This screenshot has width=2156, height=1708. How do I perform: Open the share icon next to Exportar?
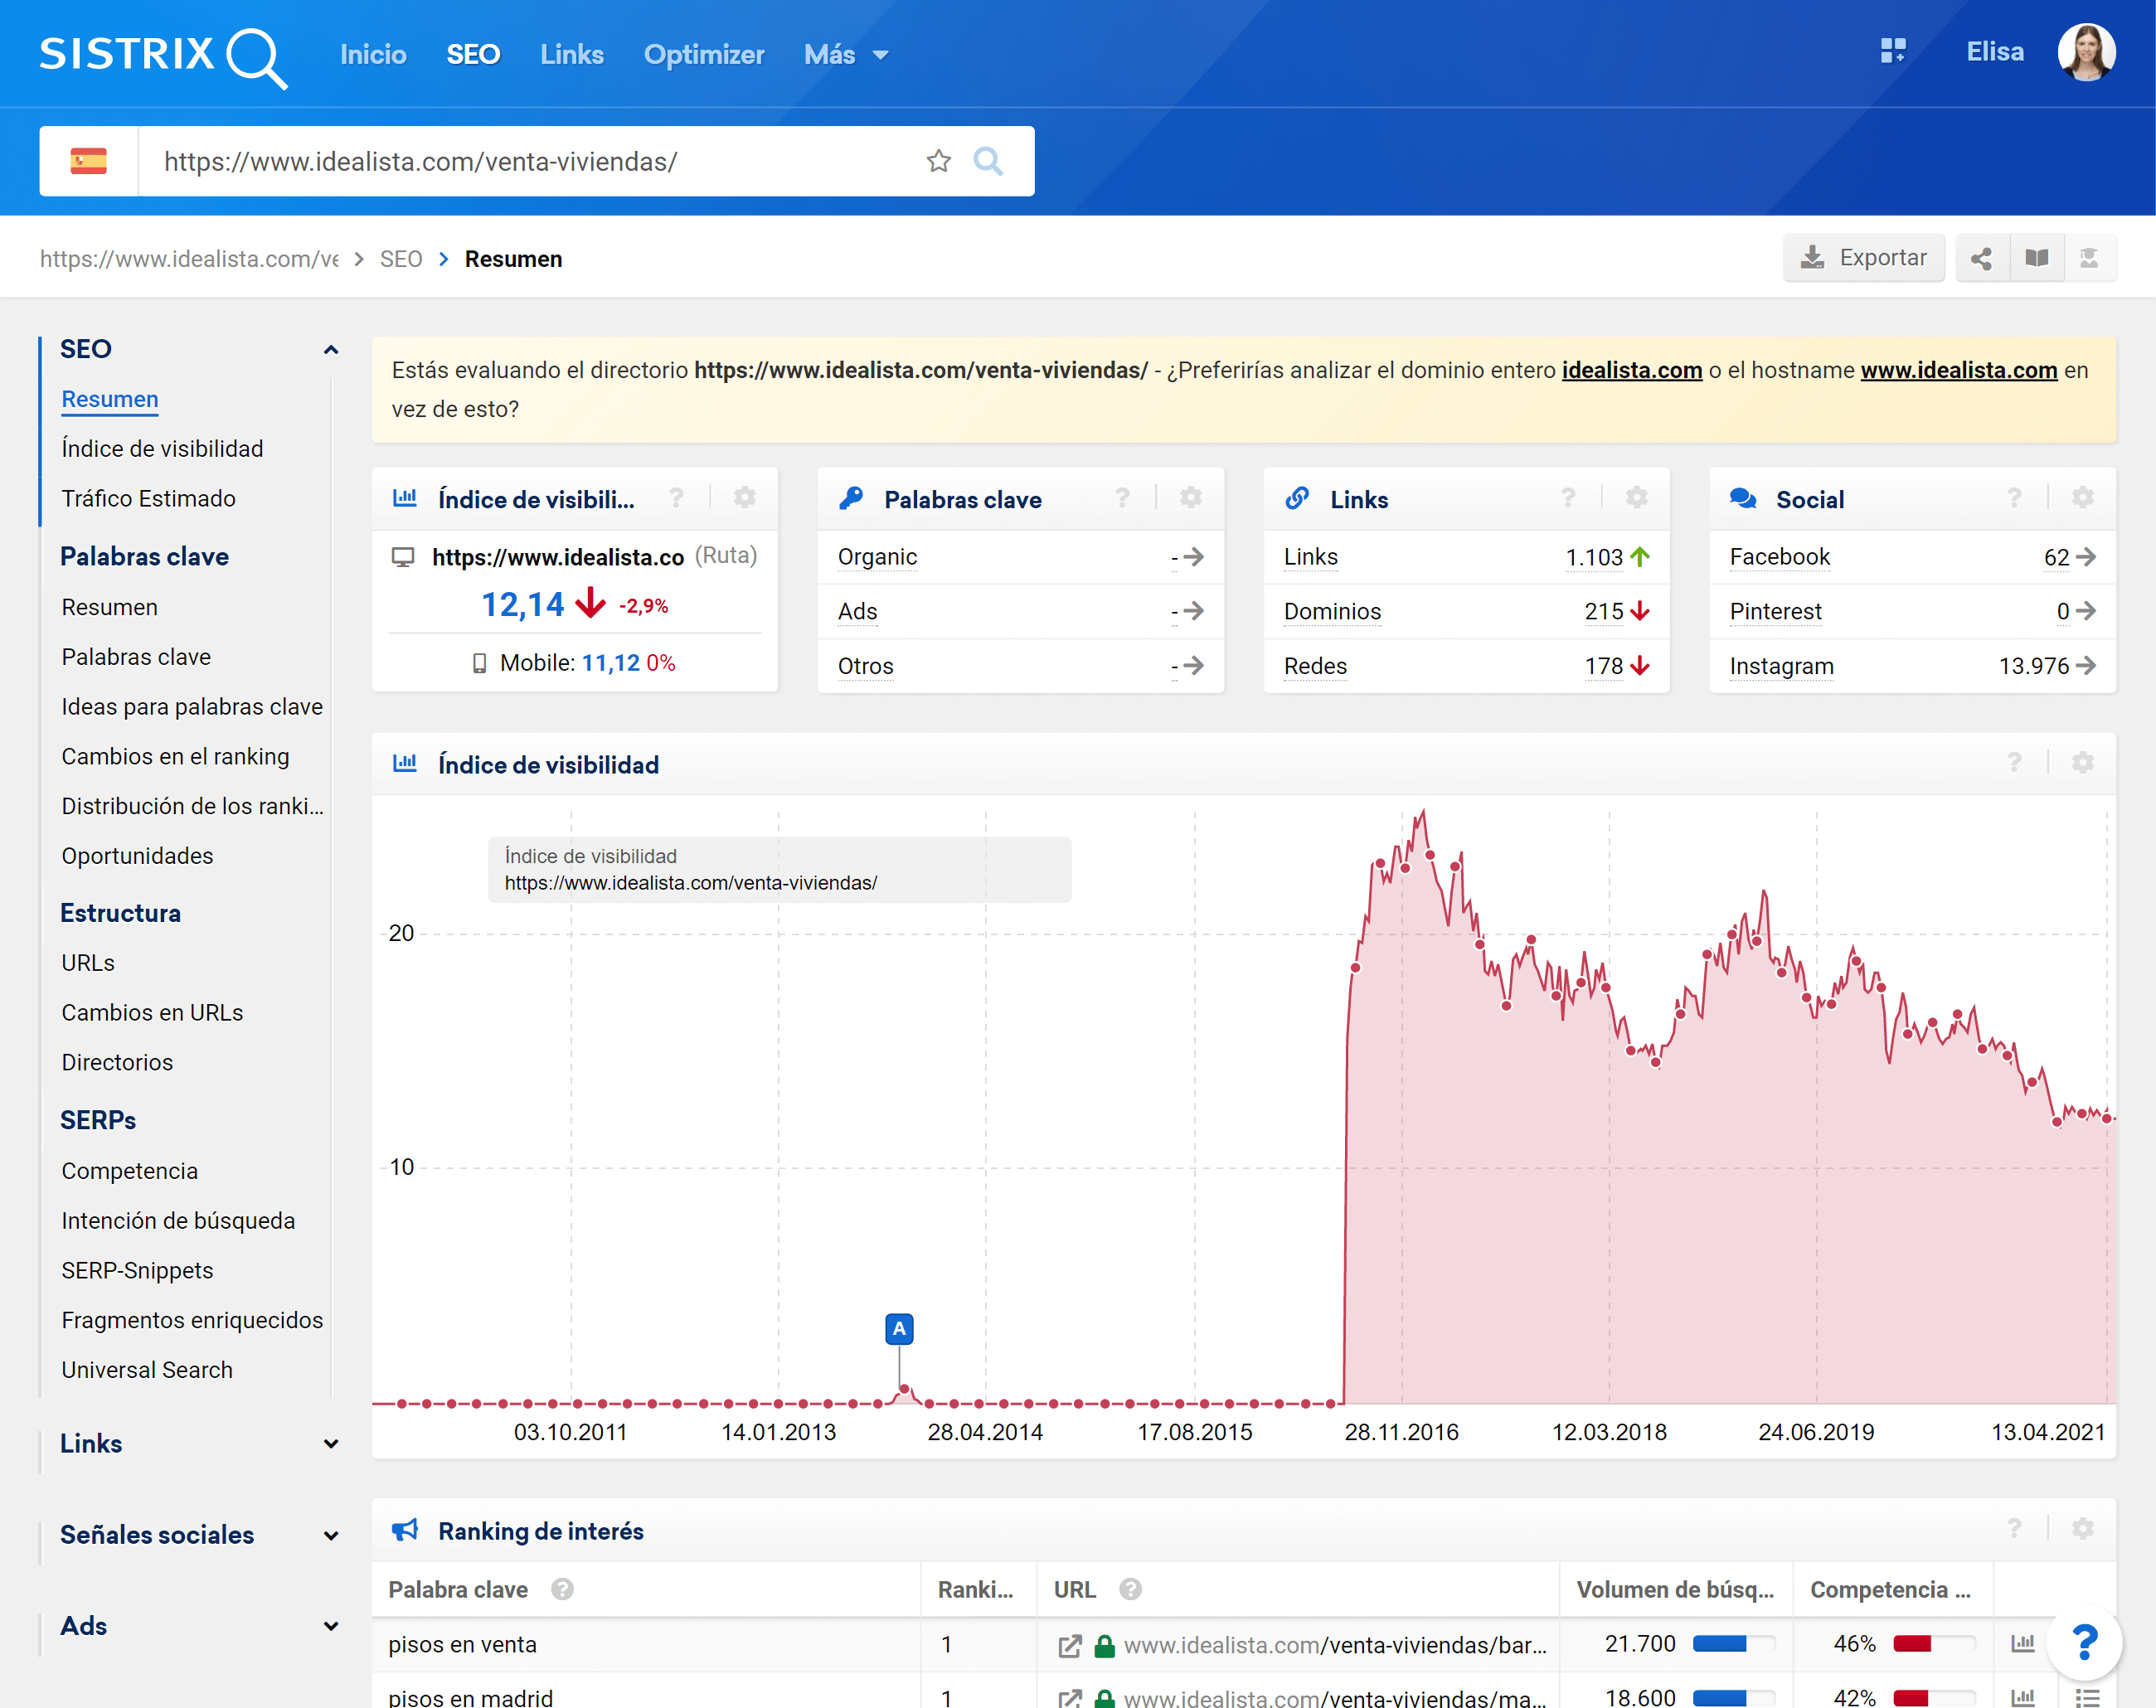click(x=1981, y=259)
